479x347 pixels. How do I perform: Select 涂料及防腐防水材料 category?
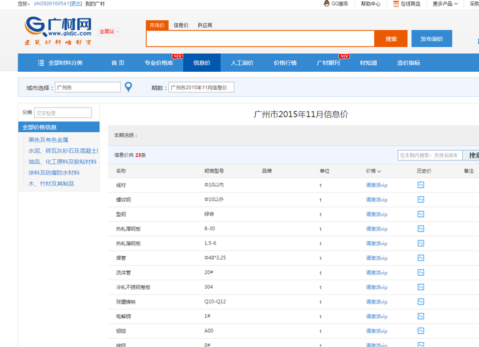(x=54, y=173)
